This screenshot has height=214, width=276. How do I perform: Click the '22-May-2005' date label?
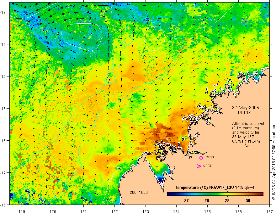pyautogui.click(x=245, y=108)
